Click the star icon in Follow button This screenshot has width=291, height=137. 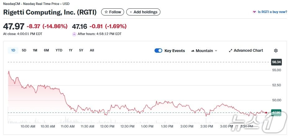click(106, 12)
